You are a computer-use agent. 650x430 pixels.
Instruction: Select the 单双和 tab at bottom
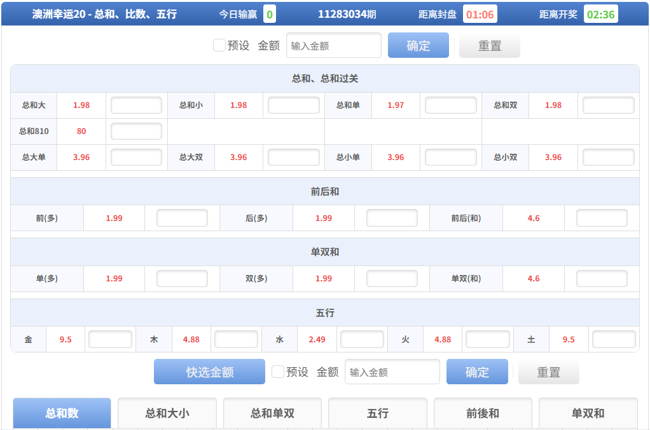coord(588,413)
